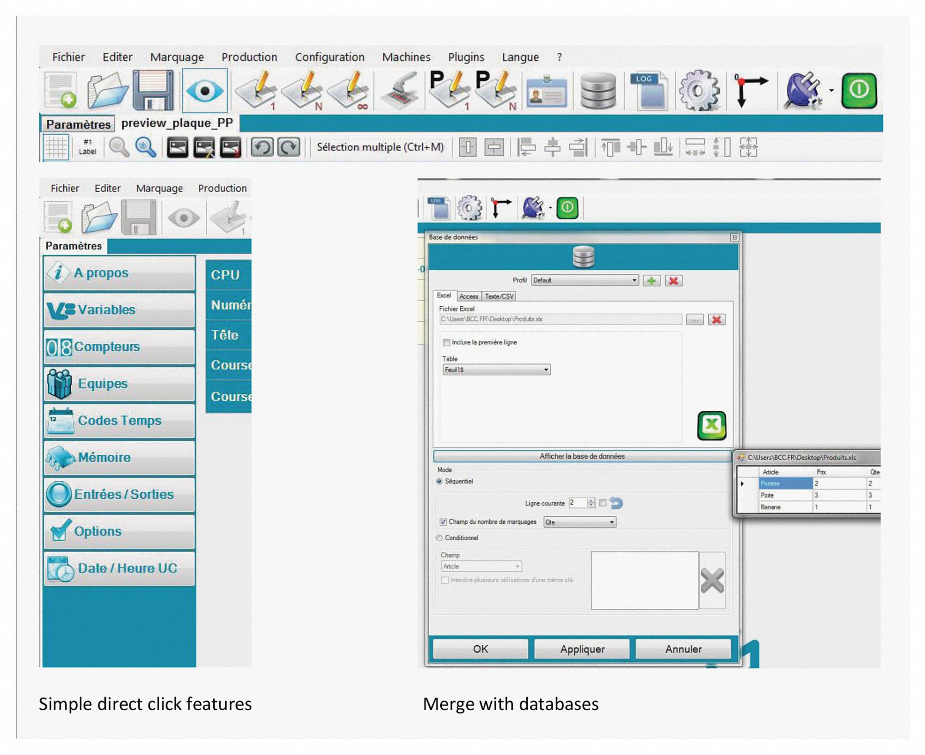
Task: Switch to the Access tab
Action: click(469, 297)
